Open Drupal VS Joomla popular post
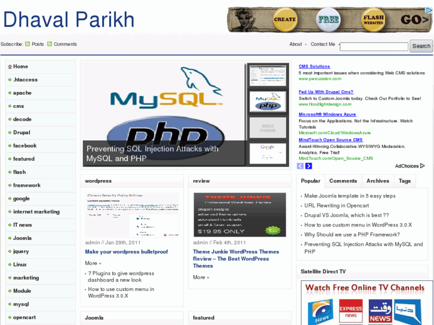The image size is (434, 325). (x=346, y=215)
